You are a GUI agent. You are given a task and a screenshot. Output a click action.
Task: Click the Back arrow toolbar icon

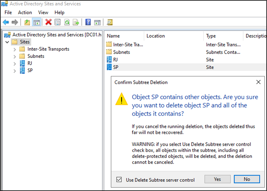pos(6,22)
